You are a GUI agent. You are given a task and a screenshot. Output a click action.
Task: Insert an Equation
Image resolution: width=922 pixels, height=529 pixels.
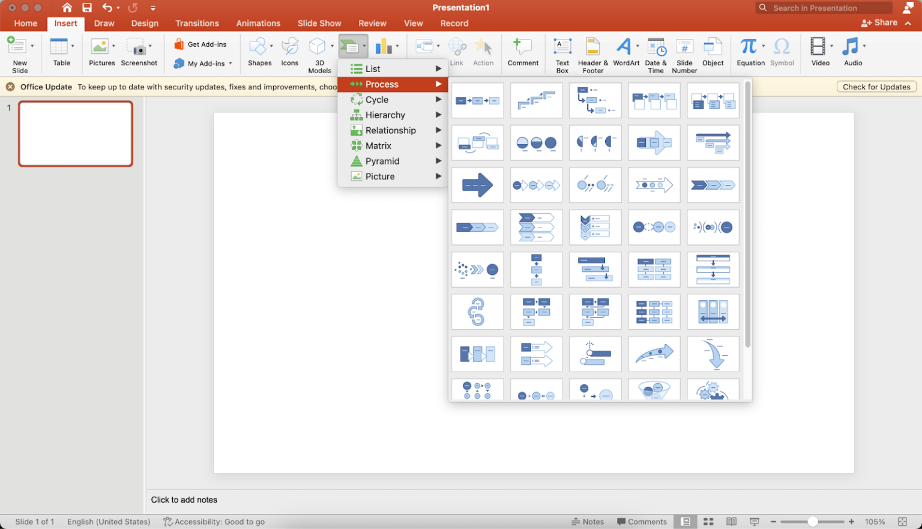click(x=748, y=51)
